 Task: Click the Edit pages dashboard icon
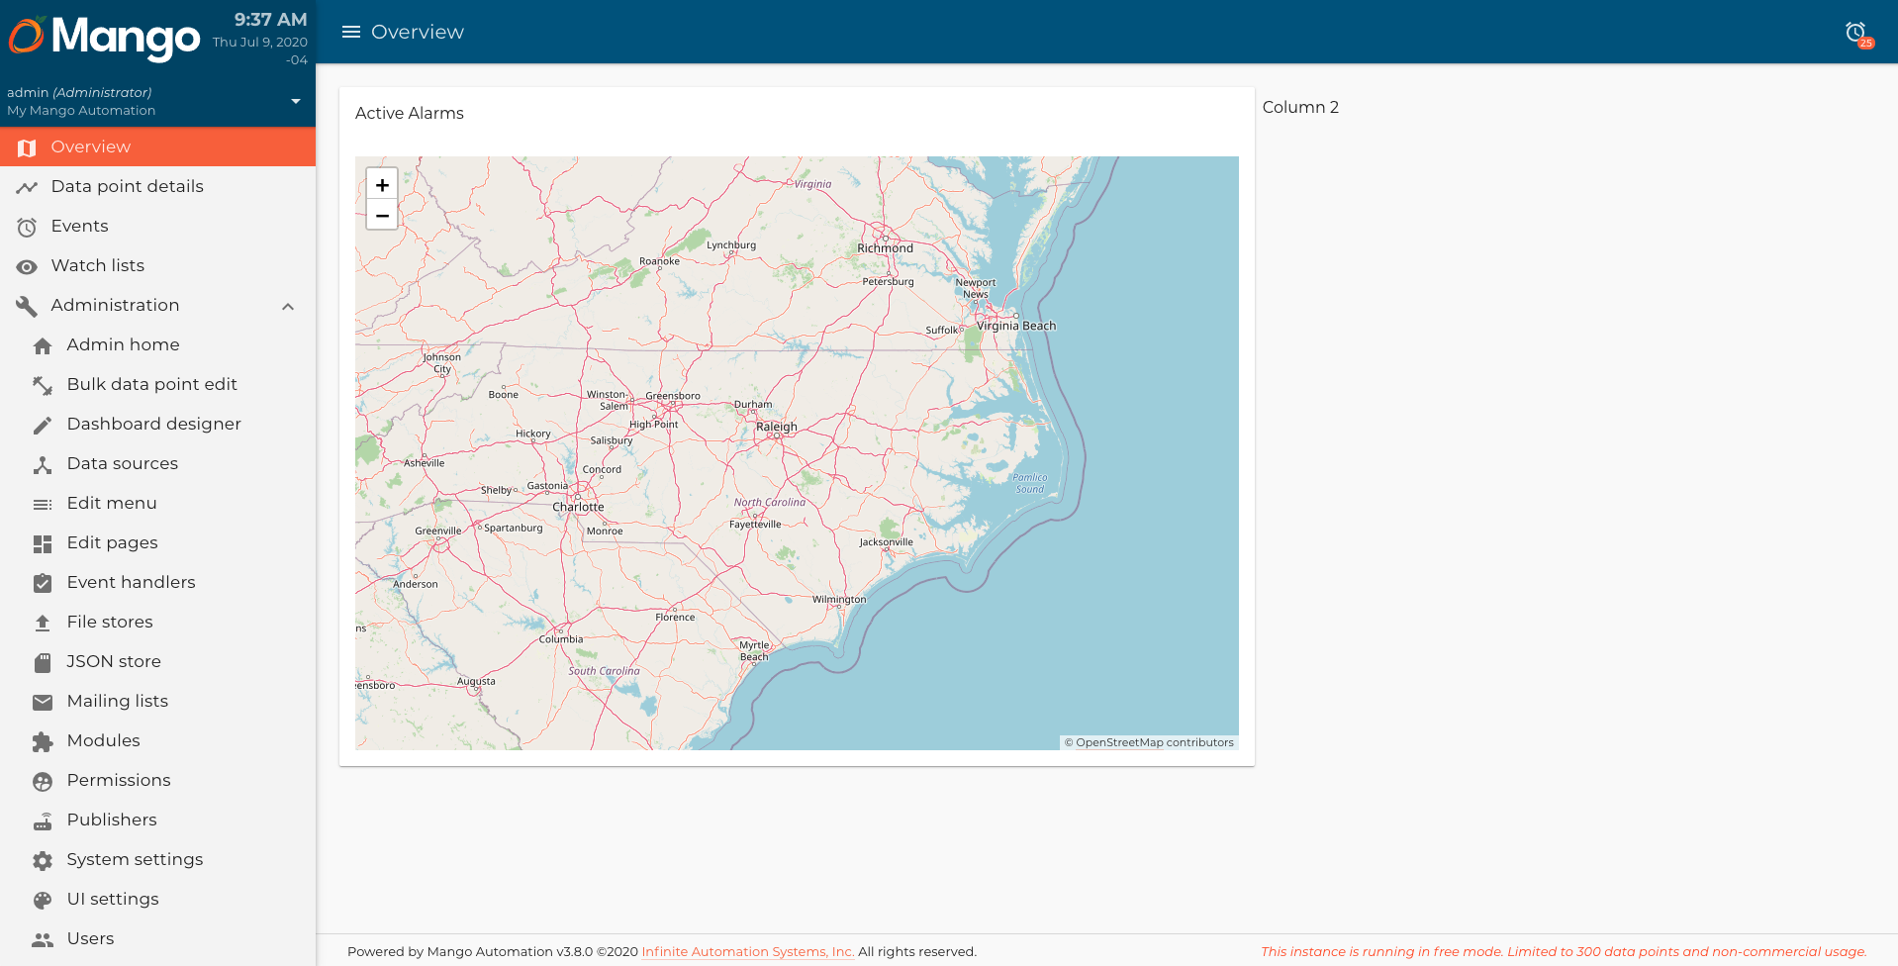tap(43, 543)
